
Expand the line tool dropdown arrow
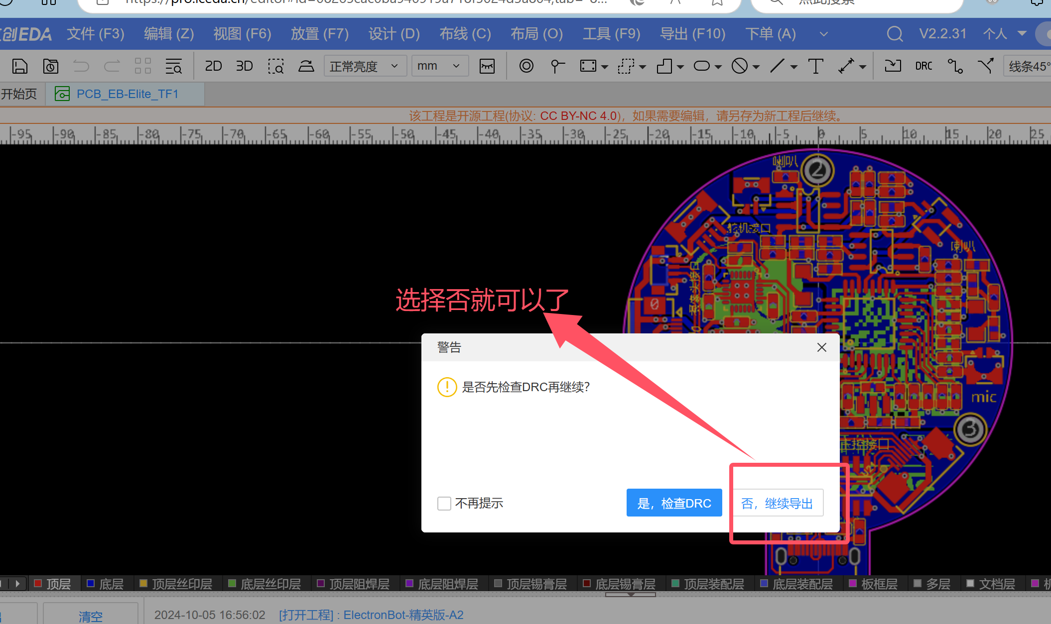coord(794,67)
